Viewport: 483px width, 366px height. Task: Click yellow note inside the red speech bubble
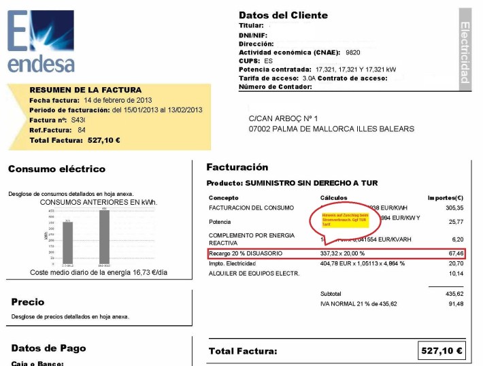pyautogui.click(x=346, y=220)
